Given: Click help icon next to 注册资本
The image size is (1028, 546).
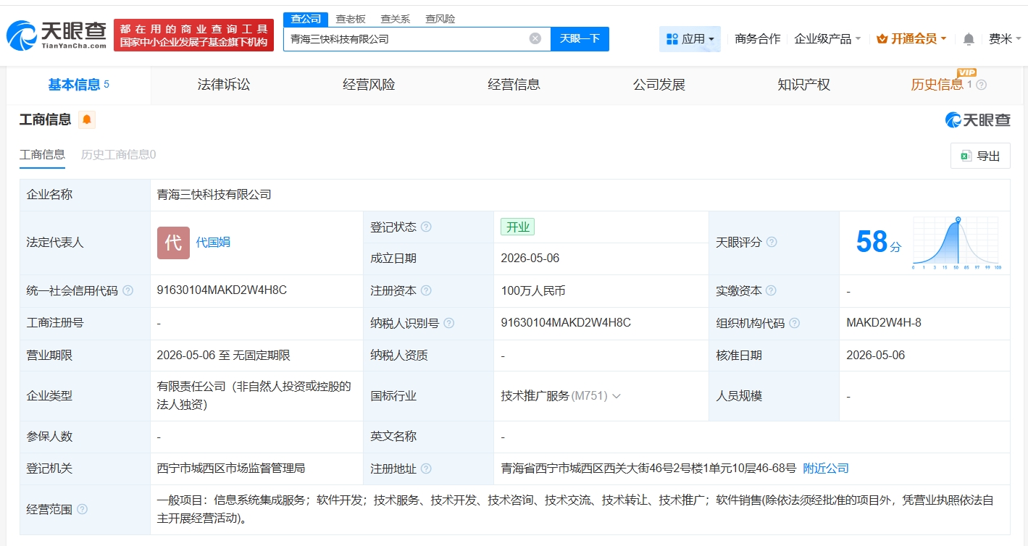Looking at the screenshot, I should pyautogui.click(x=426, y=290).
